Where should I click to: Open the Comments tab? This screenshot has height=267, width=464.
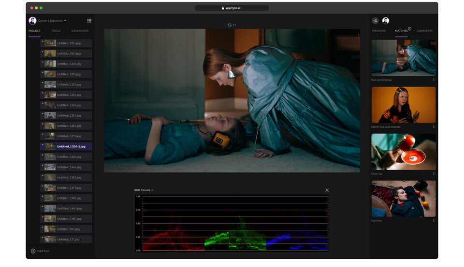[x=425, y=31]
